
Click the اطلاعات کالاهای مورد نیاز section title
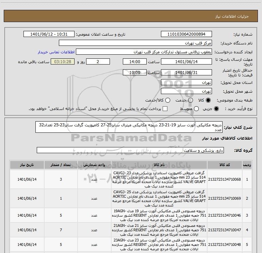click(227, 138)
